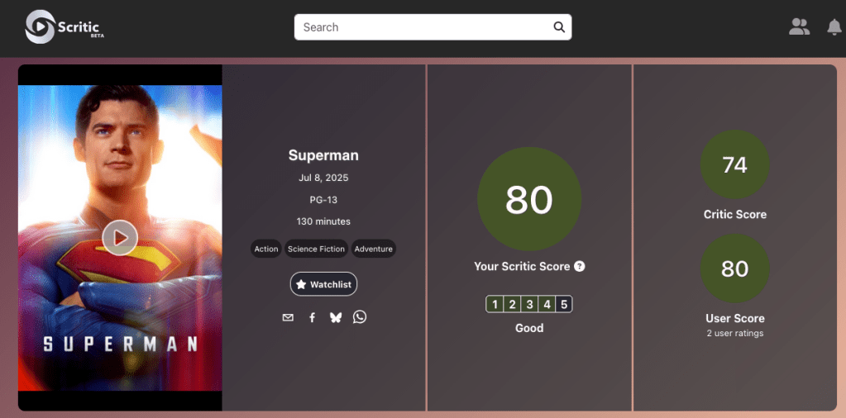Click the Scritic logo in header
Image resolution: width=846 pixels, height=418 pixels.
tap(63, 27)
